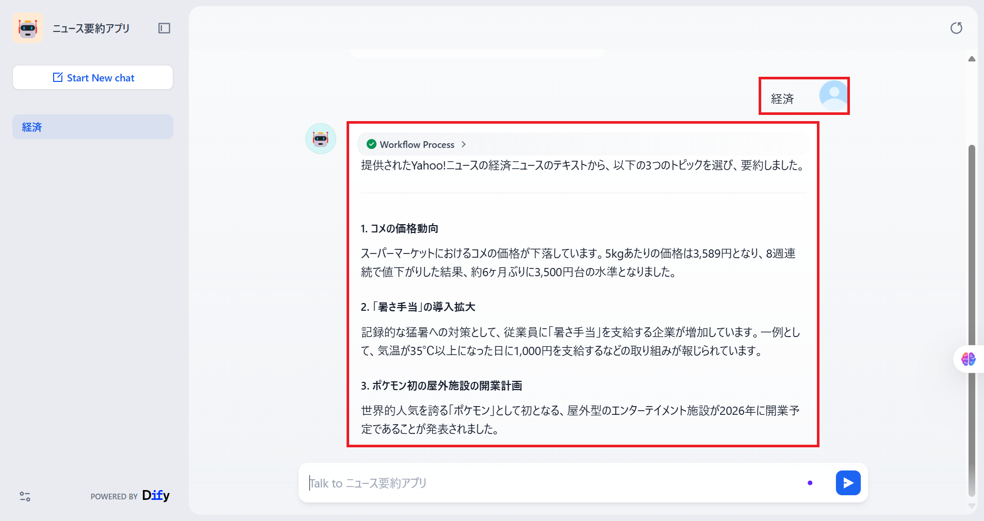Screen dimensions: 984x521
Task: Click the scrollbar up arrow
Action: click(x=972, y=59)
